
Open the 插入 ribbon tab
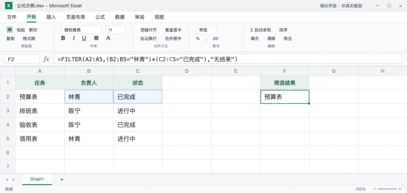(x=51, y=17)
